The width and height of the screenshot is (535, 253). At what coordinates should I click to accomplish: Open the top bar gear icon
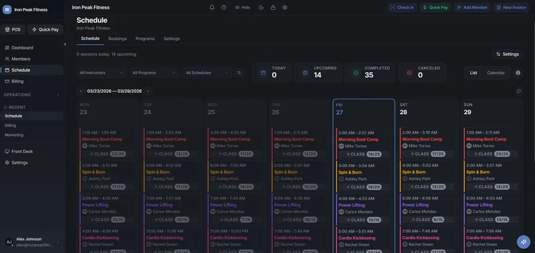point(285,7)
